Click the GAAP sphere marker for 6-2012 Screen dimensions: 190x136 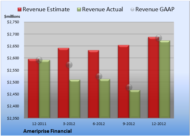click(99, 76)
